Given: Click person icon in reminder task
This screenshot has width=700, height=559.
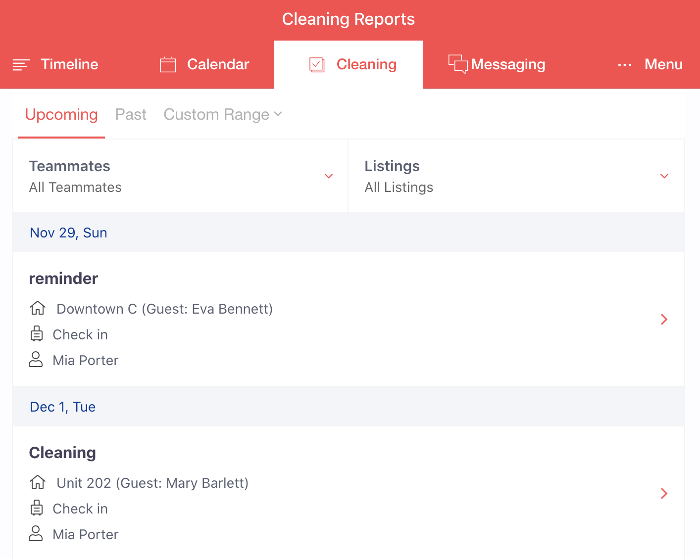Looking at the screenshot, I should point(36,360).
